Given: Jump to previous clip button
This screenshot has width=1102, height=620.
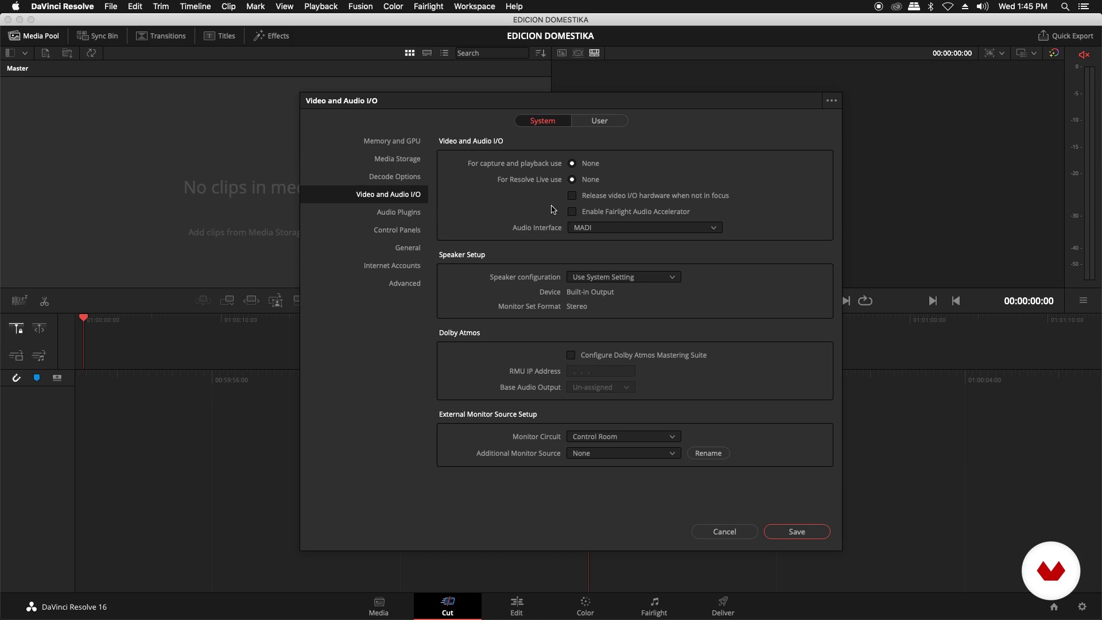Looking at the screenshot, I should [956, 301].
